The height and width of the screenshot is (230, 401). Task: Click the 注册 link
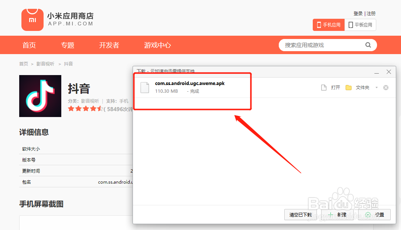[x=371, y=14]
